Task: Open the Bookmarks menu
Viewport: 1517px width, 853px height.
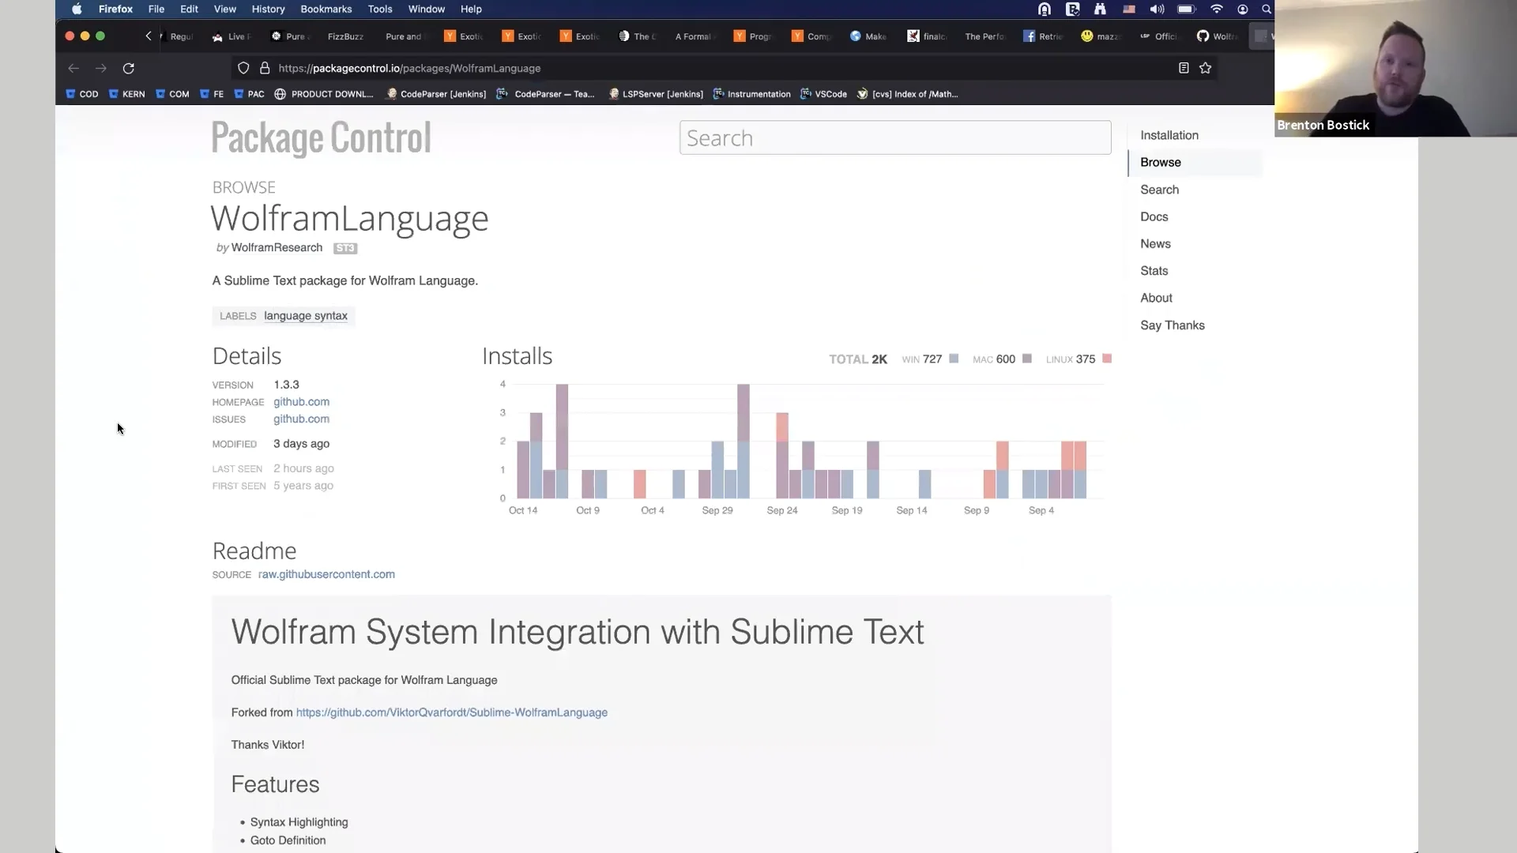Action: click(326, 9)
